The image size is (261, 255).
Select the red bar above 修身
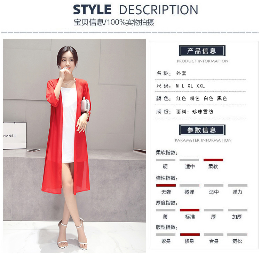point(190,234)
